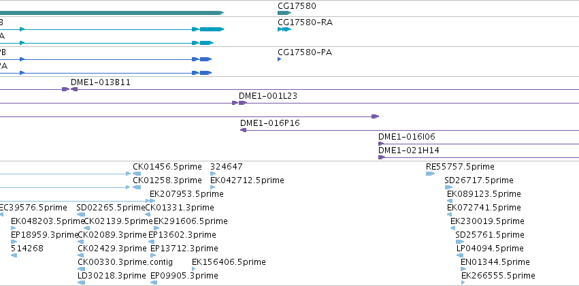579x286 pixels.
Task: Select the EK156406.5prime EST marker
Action: click(193, 269)
